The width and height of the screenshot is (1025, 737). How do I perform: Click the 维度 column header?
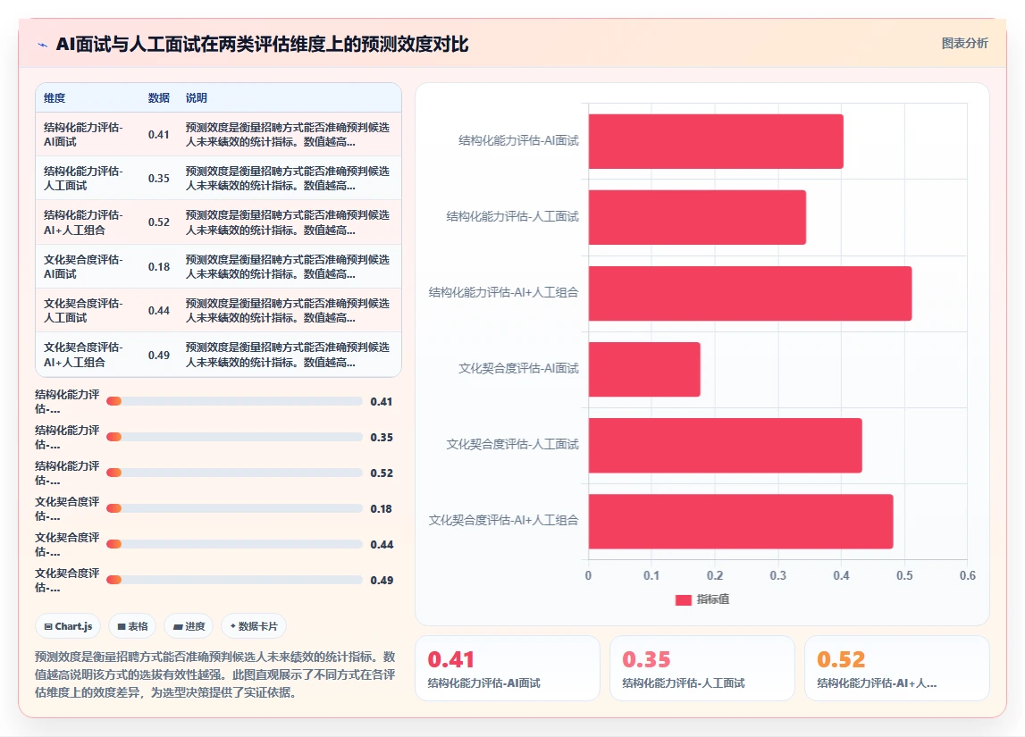coord(55,98)
